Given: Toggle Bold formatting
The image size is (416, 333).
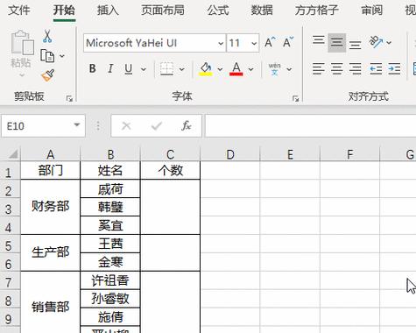Looking at the screenshot, I should pyautogui.click(x=93, y=68).
